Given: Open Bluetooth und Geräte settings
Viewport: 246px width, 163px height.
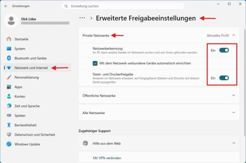Looking at the screenshot, I should (37, 58).
